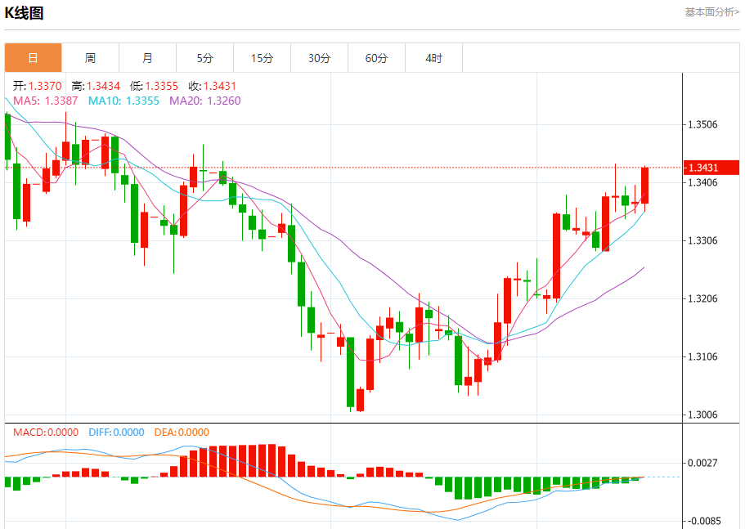
Task: Click the last red candlestick on chart
Action: pyautogui.click(x=645, y=186)
